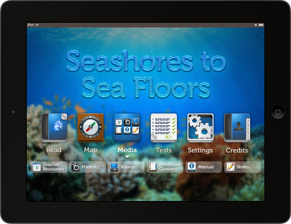Open the Settings gears icon
The width and height of the screenshot is (291, 224).
200,128
